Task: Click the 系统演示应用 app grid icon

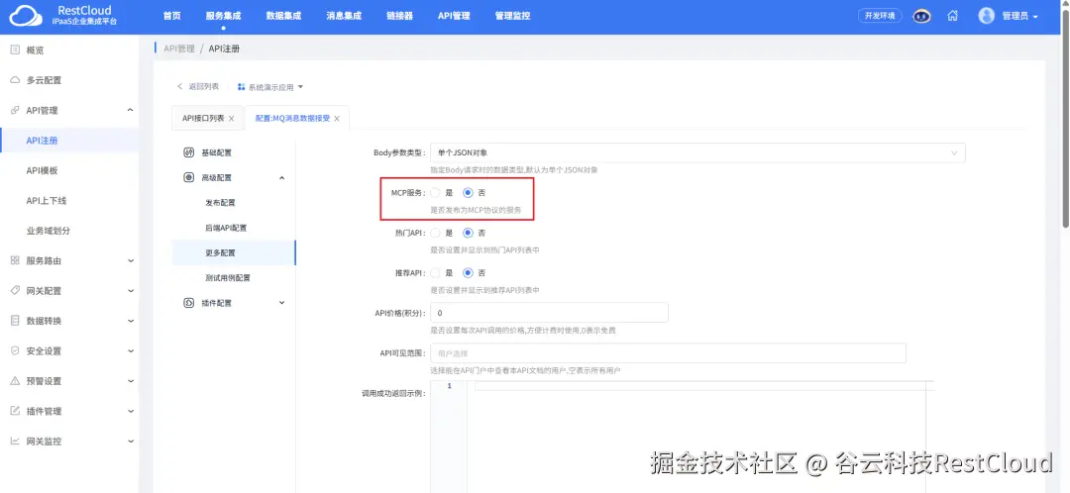Action: pos(241,87)
